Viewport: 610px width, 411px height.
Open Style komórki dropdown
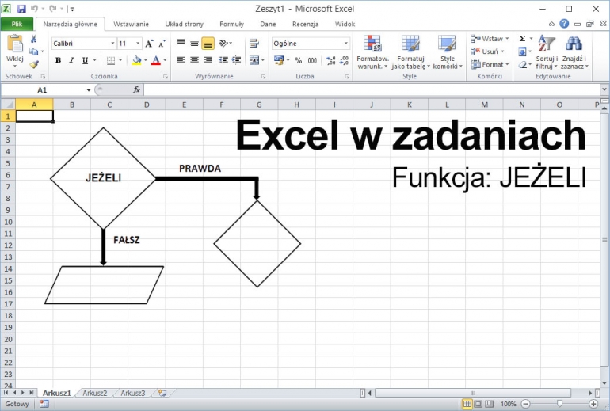(x=448, y=52)
